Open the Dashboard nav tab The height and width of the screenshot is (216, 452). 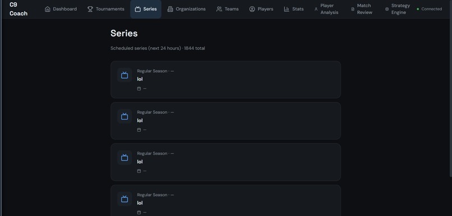61,9
